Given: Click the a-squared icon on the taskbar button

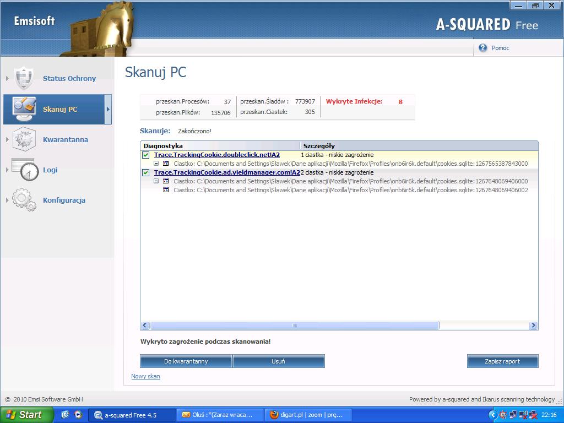Looking at the screenshot, I should (98, 415).
